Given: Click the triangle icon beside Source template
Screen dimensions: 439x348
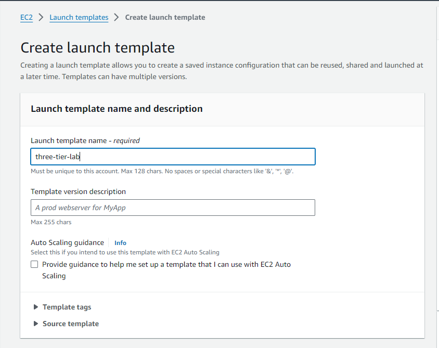Looking at the screenshot, I should (x=36, y=324).
